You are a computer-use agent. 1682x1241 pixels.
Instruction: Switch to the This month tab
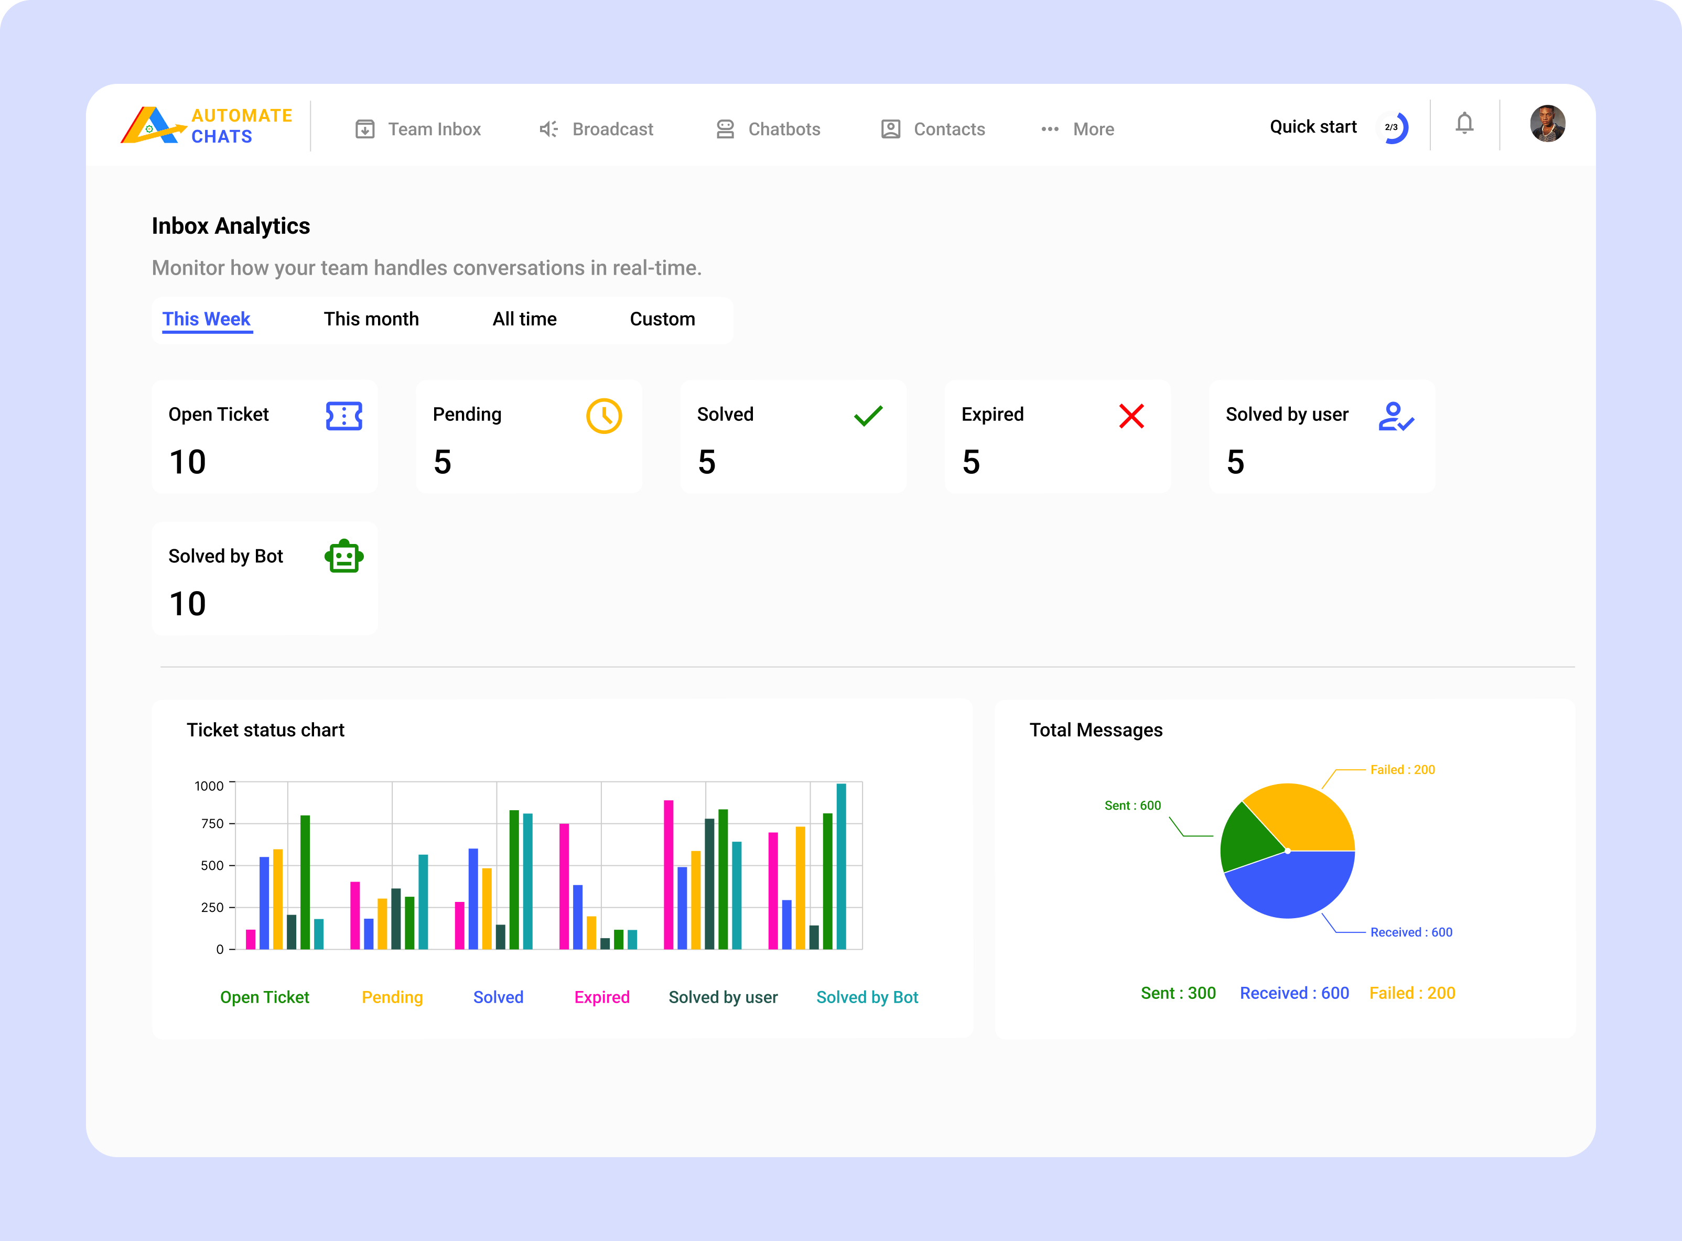[371, 319]
